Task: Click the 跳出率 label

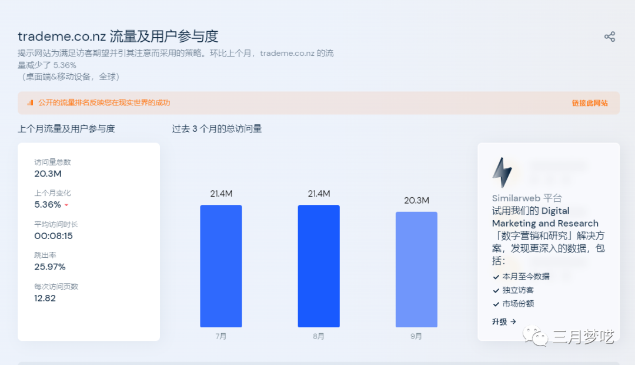Action: pyautogui.click(x=45, y=255)
